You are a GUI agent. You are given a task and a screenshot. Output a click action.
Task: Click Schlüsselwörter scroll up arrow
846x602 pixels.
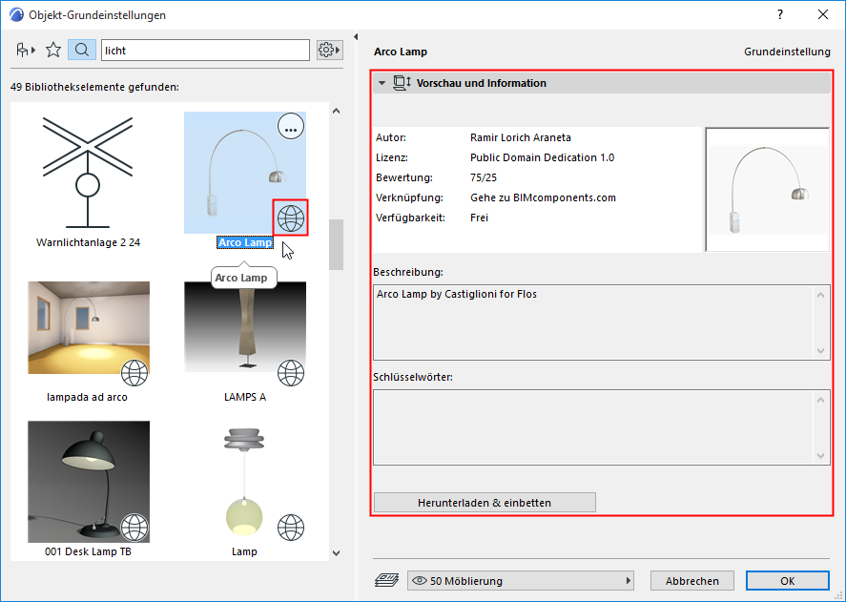pos(820,400)
